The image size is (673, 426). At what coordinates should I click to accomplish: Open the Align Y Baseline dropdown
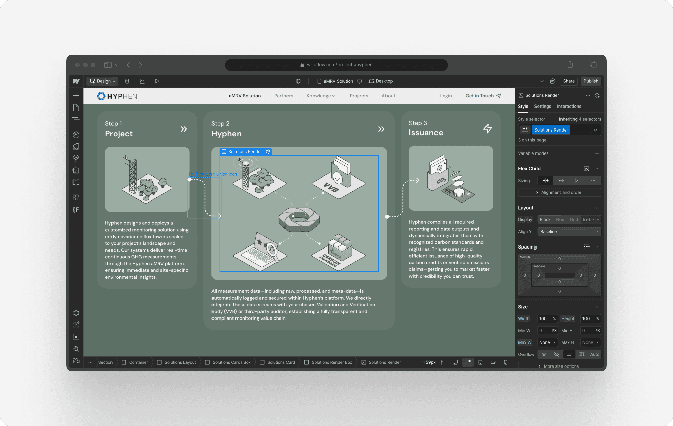(569, 232)
